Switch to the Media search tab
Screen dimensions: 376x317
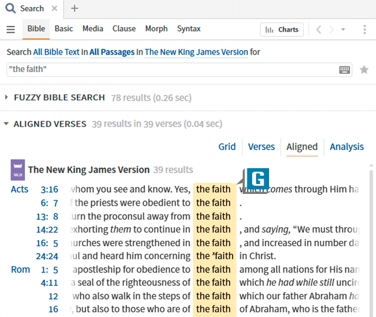click(93, 29)
